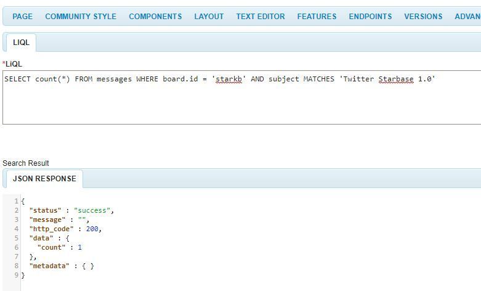The height and width of the screenshot is (291, 481).
Task: Click the "status" key in JSON response
Action: click(x=46, y=211)
